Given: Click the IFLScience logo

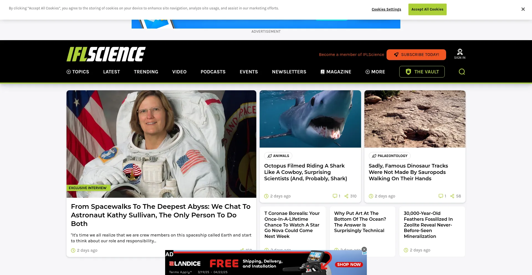Looking at the screenshot, I should tap(106, 54).
